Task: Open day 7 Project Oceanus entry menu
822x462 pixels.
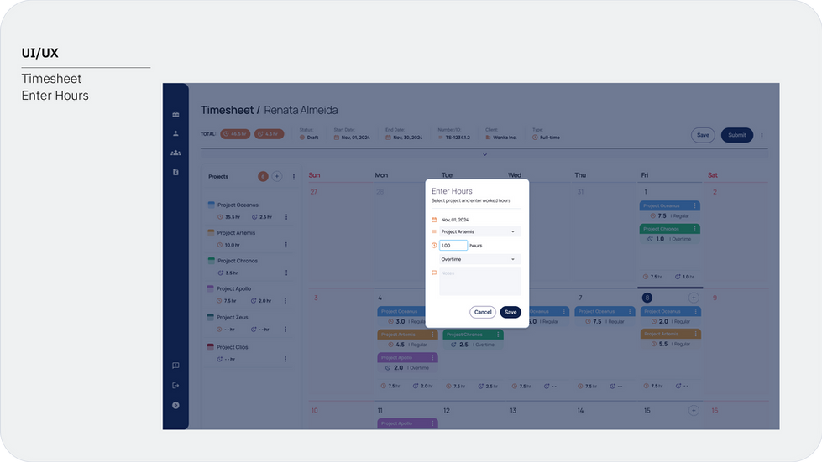Action: (630, 311)
